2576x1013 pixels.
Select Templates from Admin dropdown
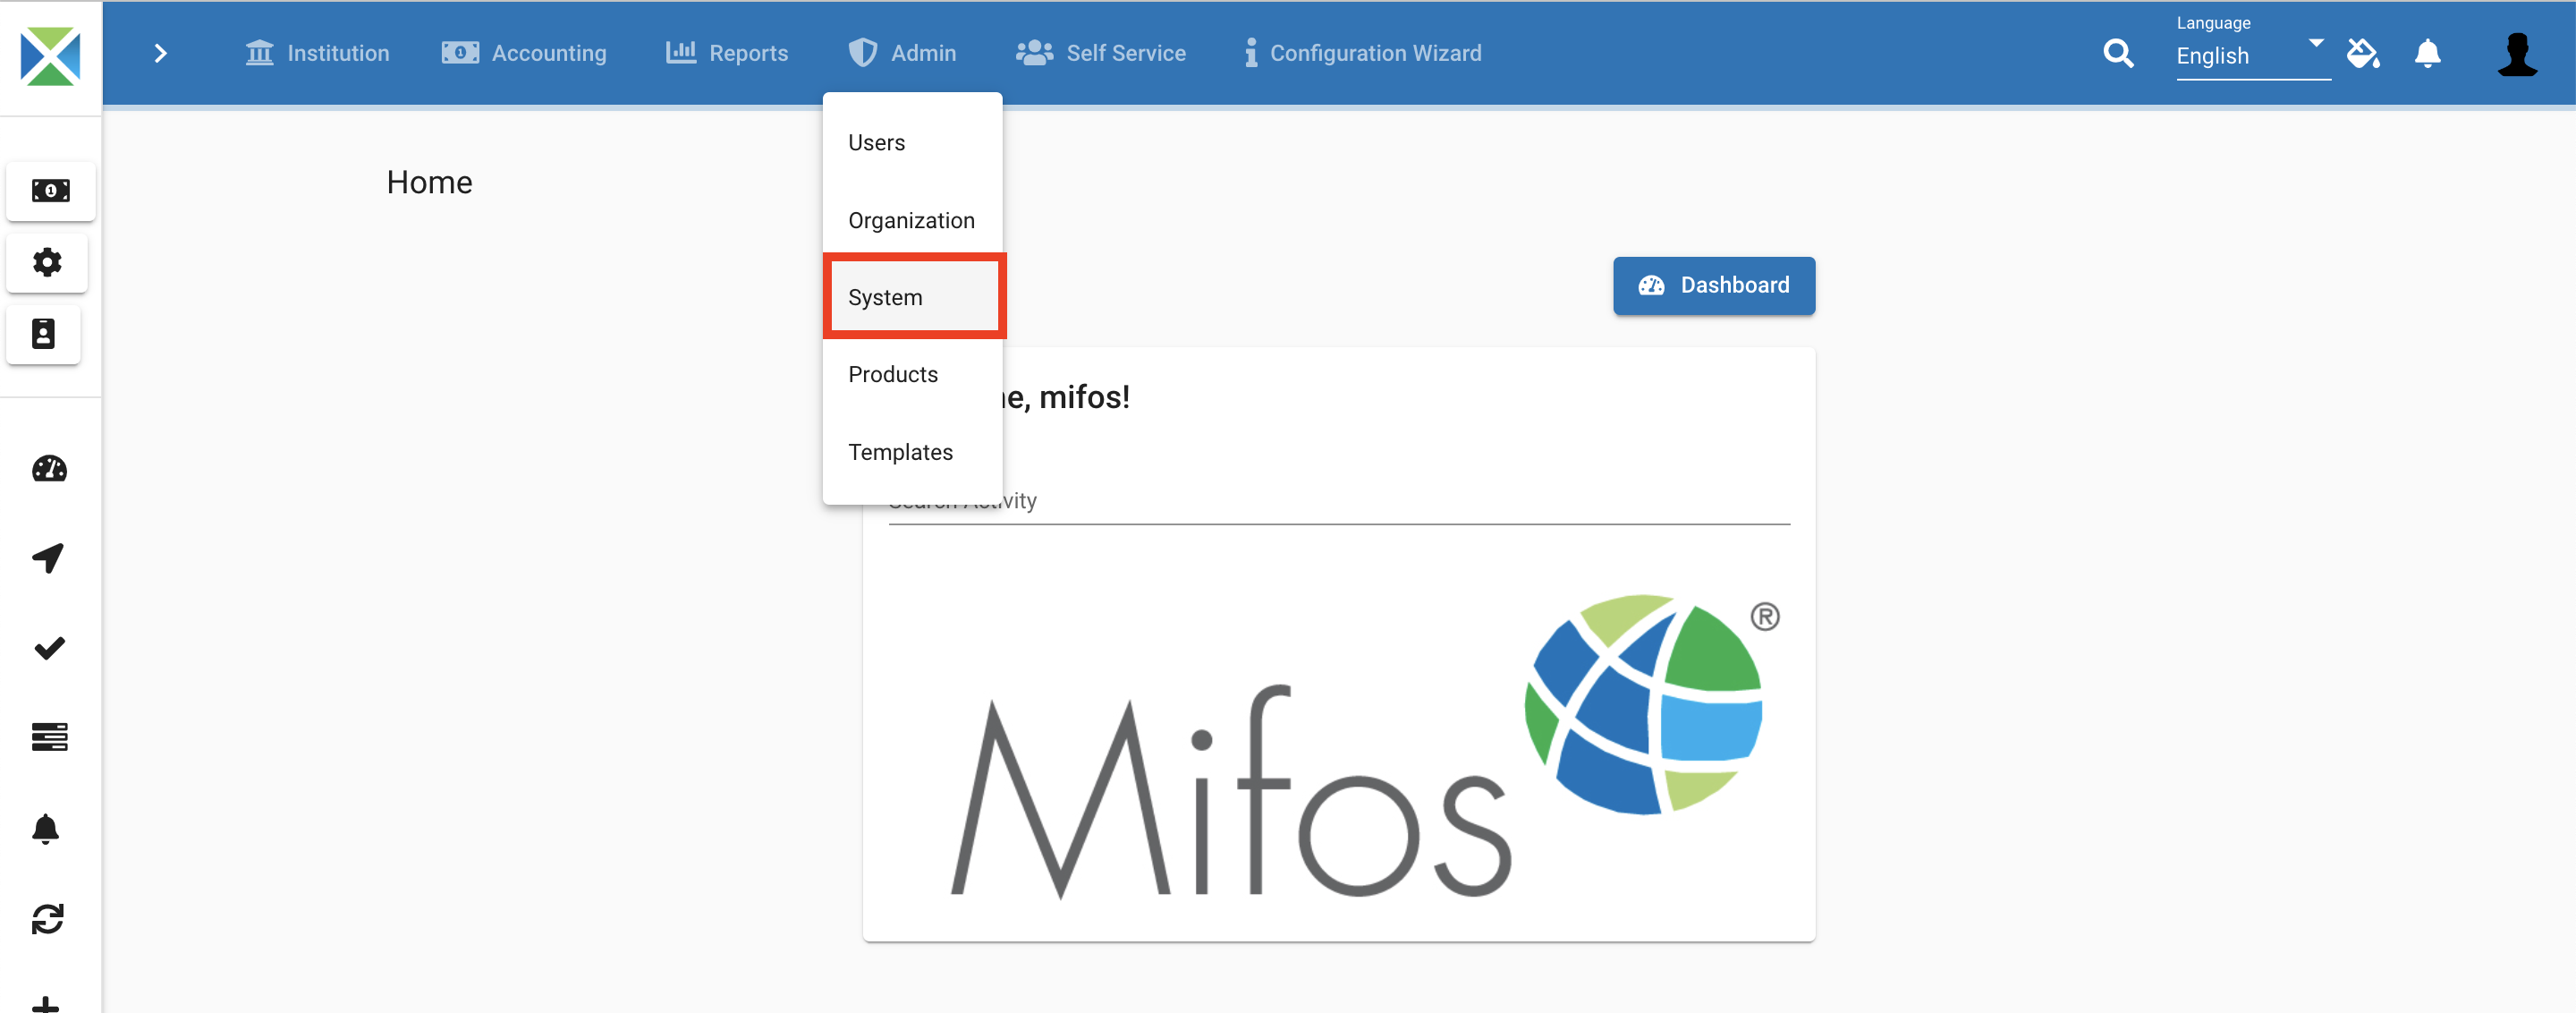click(x=912, y=452)
